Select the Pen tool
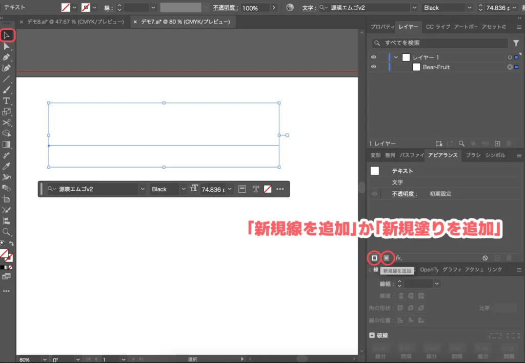This screenshot has height=363, width=525. point(7,58)
